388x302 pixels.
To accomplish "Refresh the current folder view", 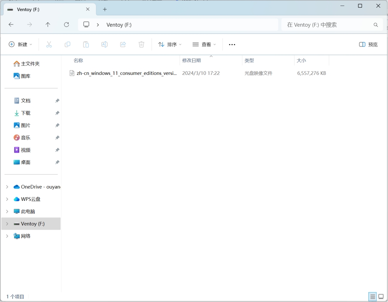I will point(67,25).
